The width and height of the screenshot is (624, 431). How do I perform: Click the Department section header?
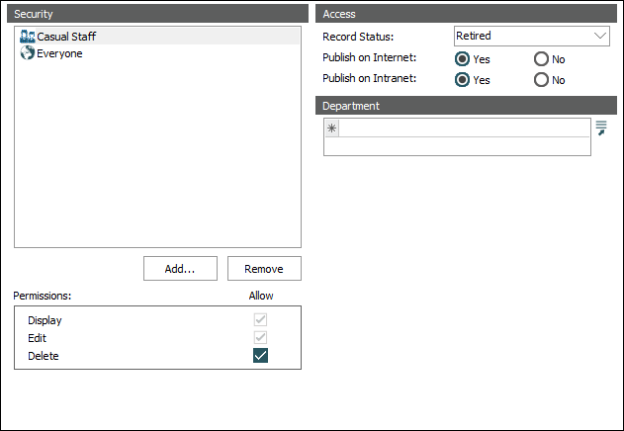[465, 106]
